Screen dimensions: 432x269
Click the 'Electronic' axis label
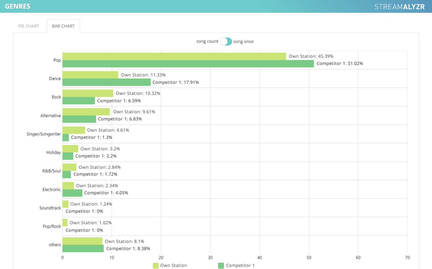52,189
